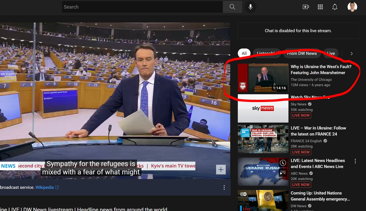
Task: Click the plus icon on the video player
Action: coord(221,170)
